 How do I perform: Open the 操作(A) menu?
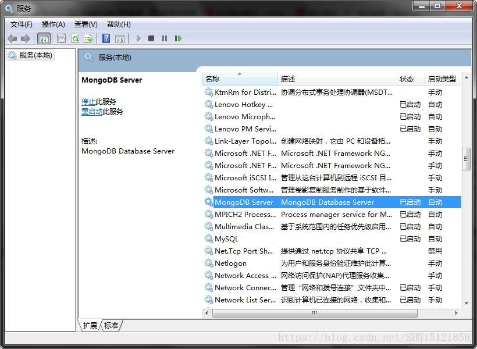[x=54, y=24]
